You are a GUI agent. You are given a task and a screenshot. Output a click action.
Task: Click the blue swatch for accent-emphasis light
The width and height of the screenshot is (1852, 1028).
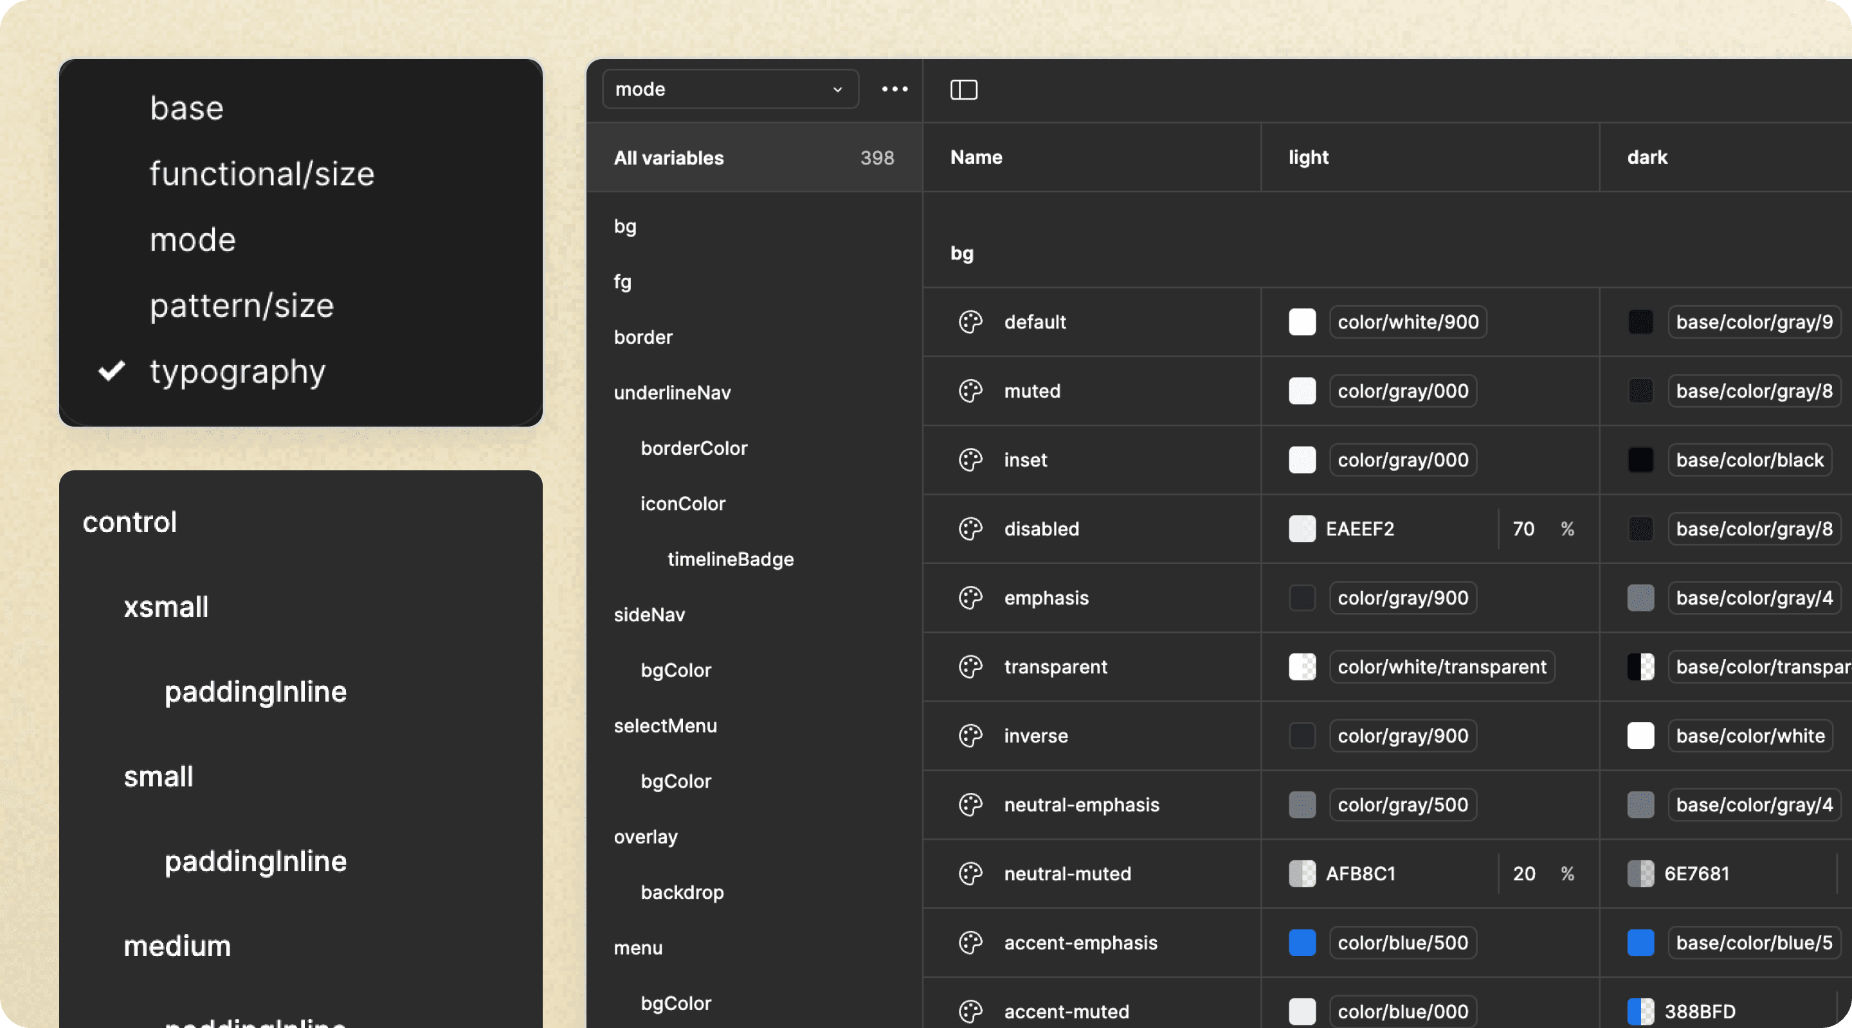pos(1302,943)
